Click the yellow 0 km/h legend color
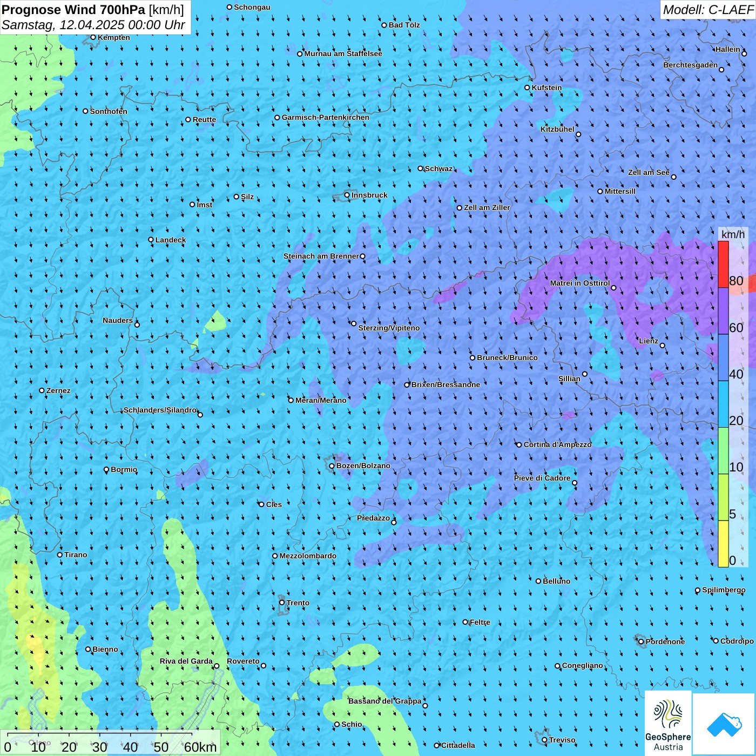Image resolution: width=756 pixels, height=756 pixels. click(x=723, y=544)
